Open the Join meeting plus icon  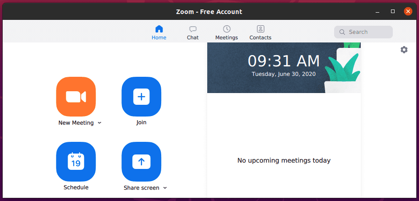[x=141, y=97]
